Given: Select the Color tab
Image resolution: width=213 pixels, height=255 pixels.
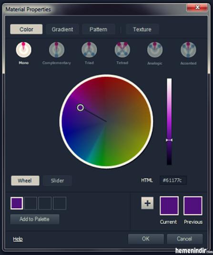Looking at the screenshot, I should pyautogui.click(x=26, y=29).
